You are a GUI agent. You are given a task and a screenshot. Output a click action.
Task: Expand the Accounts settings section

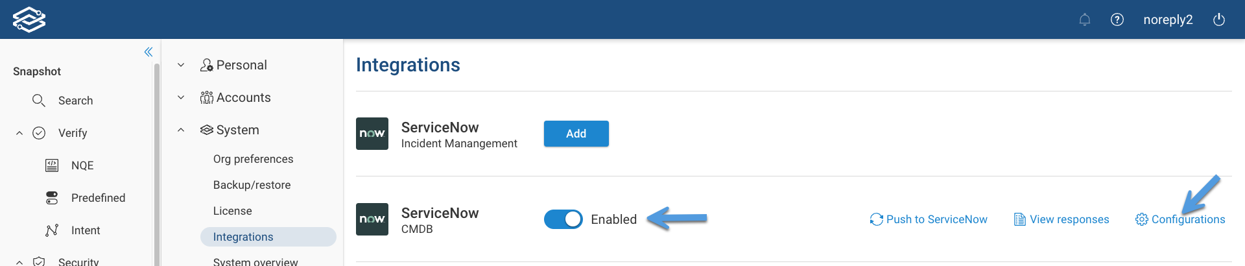click(181, 97)
